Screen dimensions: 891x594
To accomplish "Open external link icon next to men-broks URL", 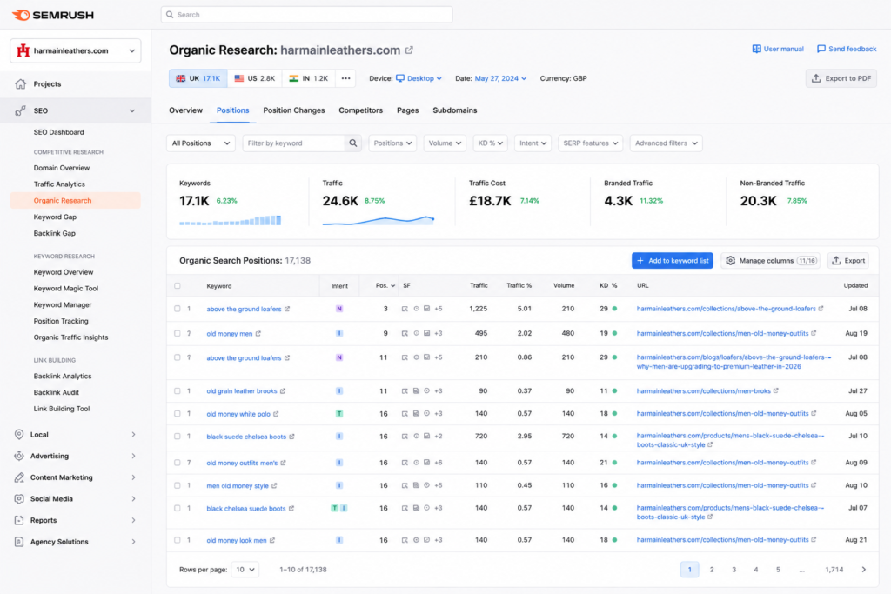I will 775,390.
